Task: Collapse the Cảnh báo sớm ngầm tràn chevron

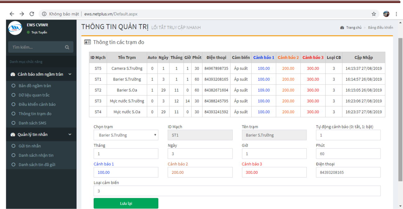Action: coord(70,74)
